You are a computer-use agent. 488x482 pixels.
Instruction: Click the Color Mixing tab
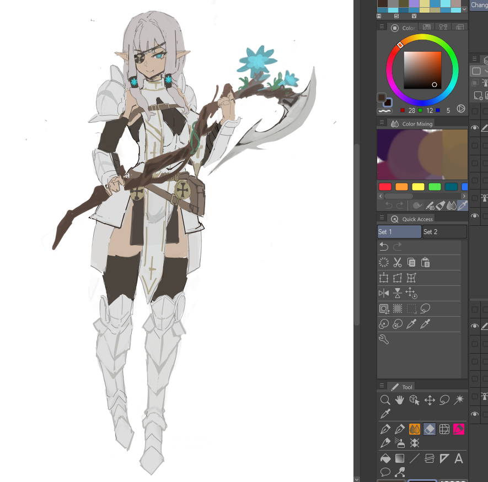412,124
